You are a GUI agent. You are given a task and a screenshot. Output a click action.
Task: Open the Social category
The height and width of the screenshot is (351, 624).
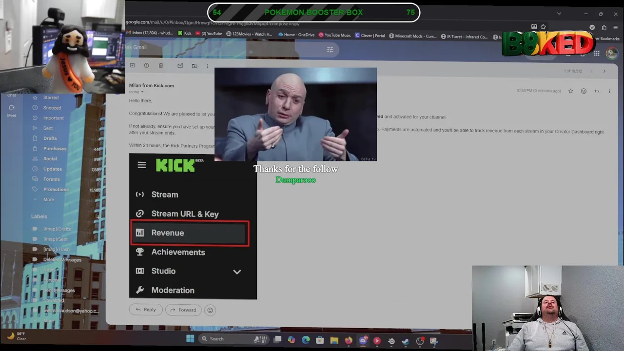click(x=50, y=159)
